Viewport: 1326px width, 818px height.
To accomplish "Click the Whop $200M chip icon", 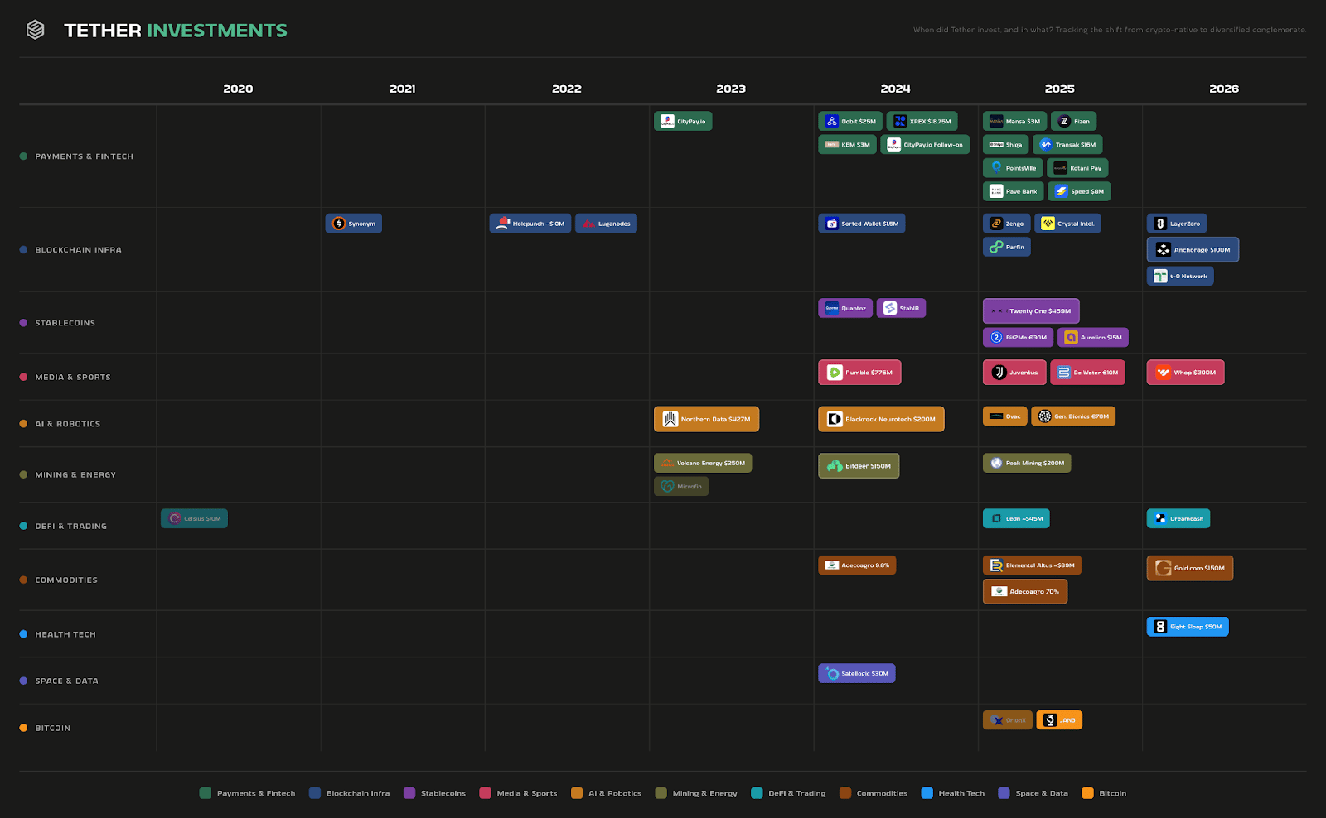I will (x=1163, y=373).
